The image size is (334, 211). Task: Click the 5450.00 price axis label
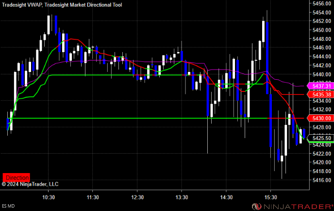[322, 30]
